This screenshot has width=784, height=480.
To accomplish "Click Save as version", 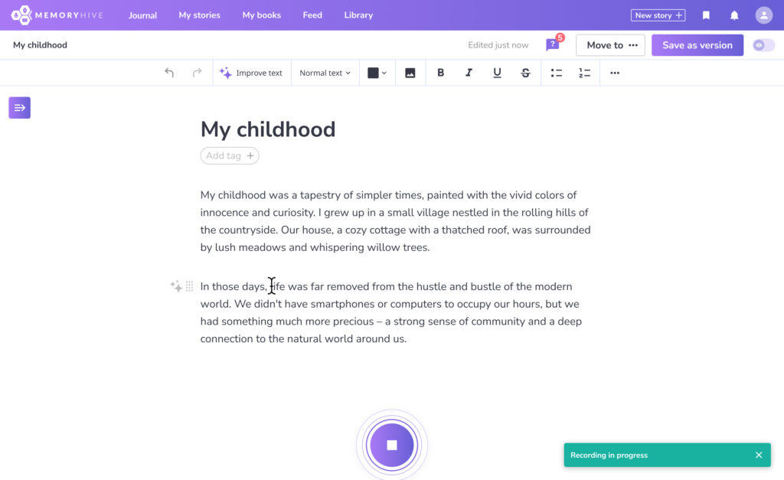I will (697, 45).
